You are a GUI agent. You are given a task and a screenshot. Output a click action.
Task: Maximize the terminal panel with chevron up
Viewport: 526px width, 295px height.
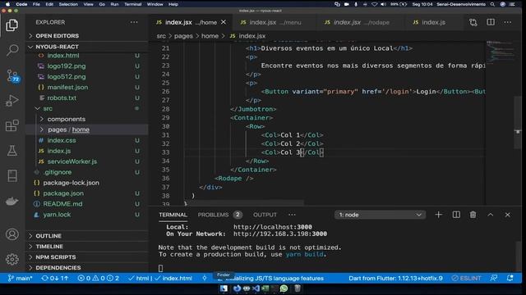pyautogui.click(x=491, y=215)
